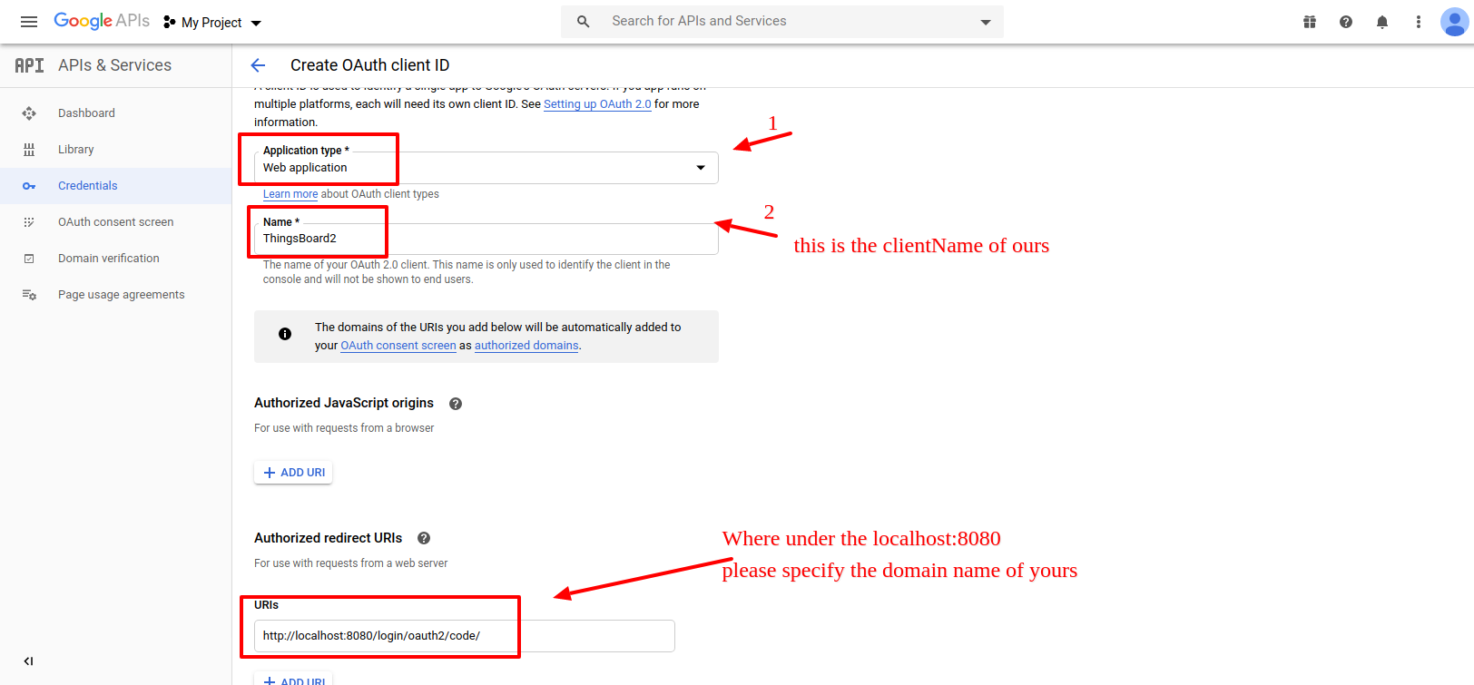The image size is (1474, 685).
Task: Select Library in the sidebar
Action: [75, 150]
